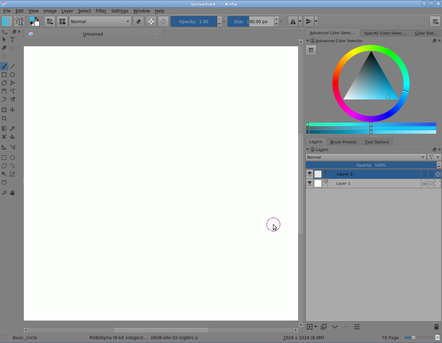Activate the Crop tool
Screen dimensions: 442x343
pyautogui.click(x=4, y=118)
